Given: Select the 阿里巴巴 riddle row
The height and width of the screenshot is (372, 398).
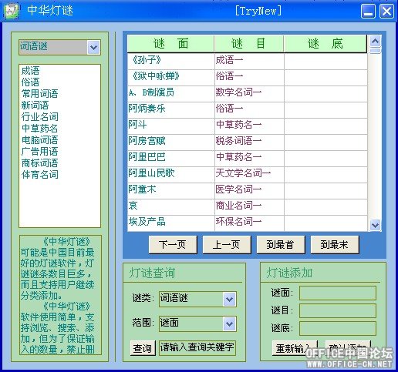Looking at the screenshot, I should [248, 157].
